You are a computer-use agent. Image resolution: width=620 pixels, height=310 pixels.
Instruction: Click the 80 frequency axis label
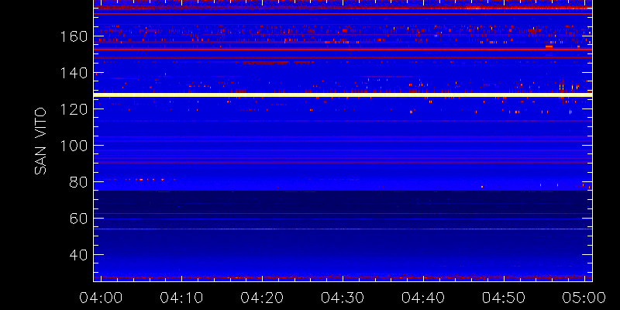(x=78, y=182)
